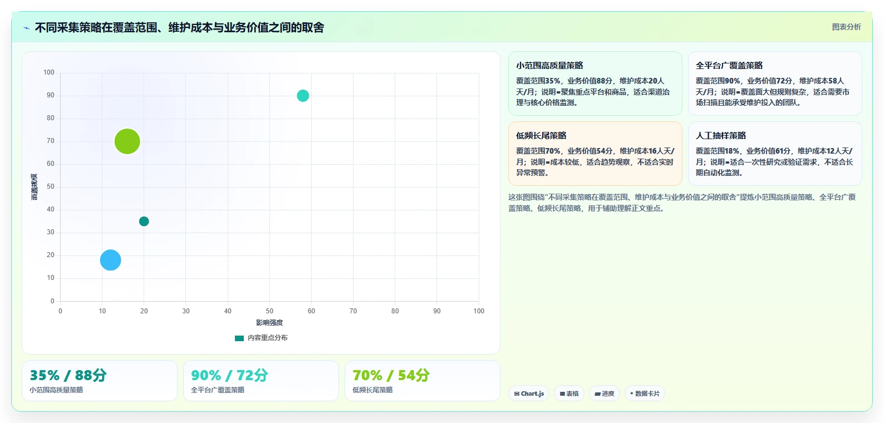Select the dark teal bubble at coverage 35
Viewport: 884px width, 423px height.
[x=144, y=222]
